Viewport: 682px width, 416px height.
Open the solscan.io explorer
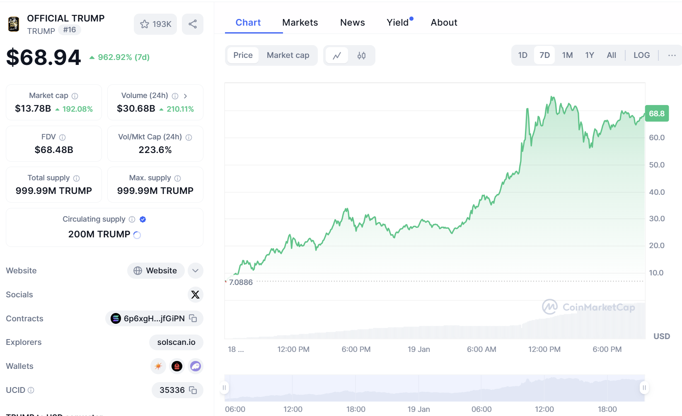(176, 342)
